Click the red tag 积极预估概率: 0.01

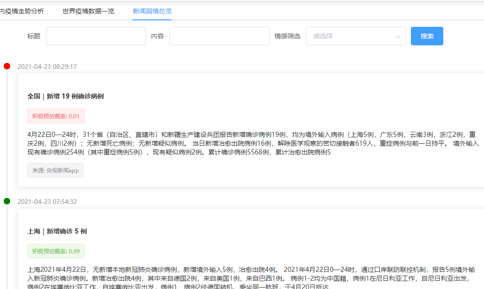56,116
